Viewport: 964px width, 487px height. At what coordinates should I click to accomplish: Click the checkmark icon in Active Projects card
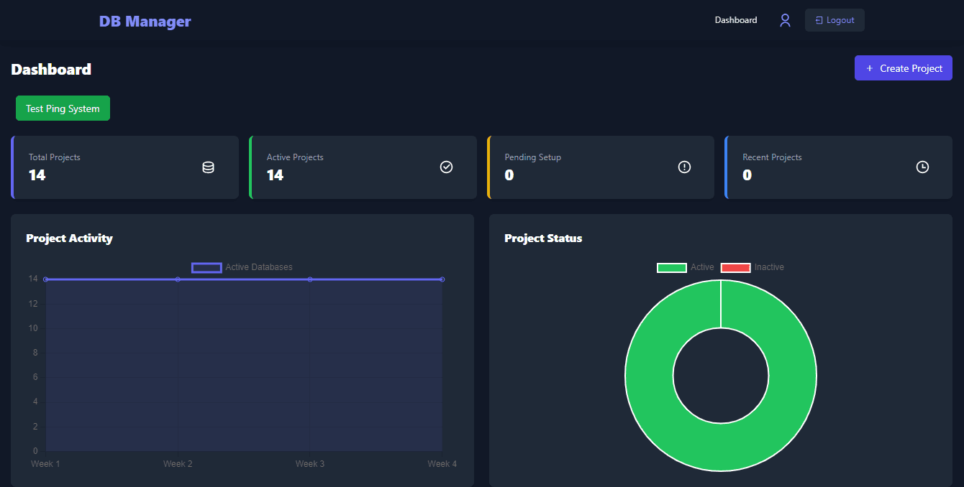tap(446, 167)
